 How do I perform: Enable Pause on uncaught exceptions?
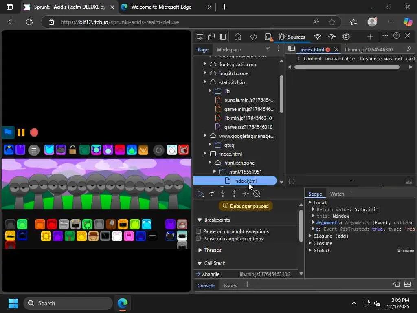199,231
